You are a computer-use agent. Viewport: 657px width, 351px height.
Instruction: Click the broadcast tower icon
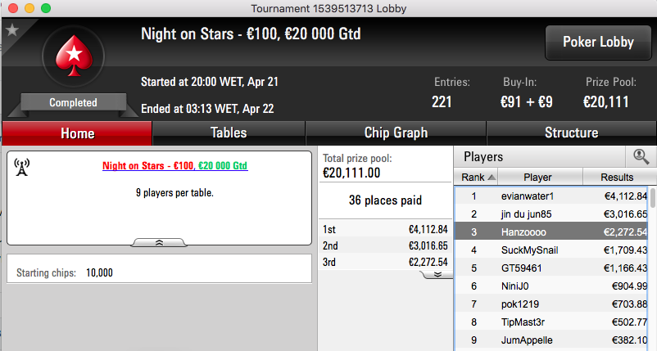[22, 167]
